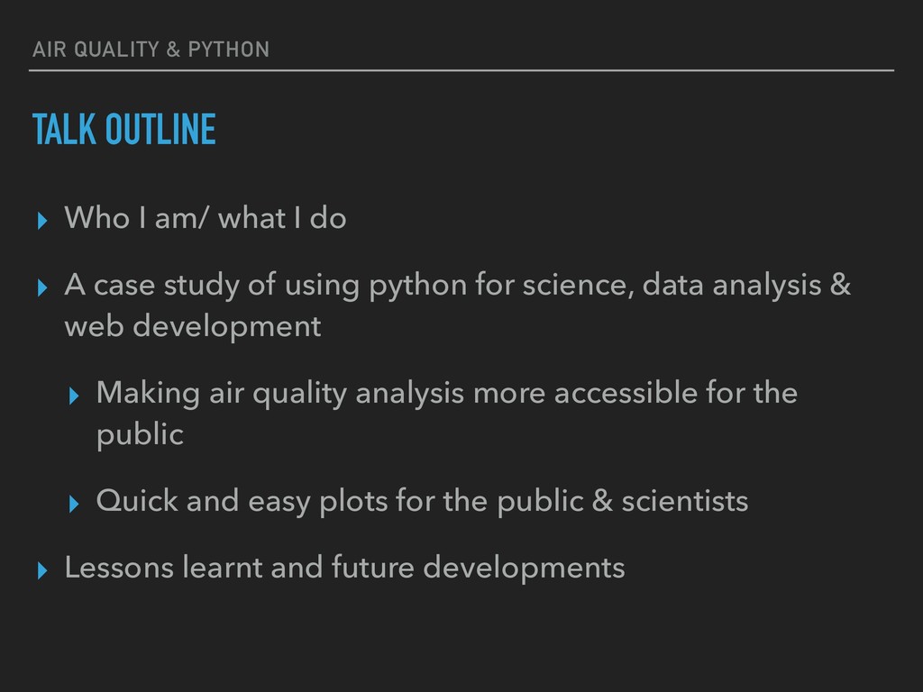Select the word "science," in the case study line
This screenshot has height=692, width=923.
578,285
